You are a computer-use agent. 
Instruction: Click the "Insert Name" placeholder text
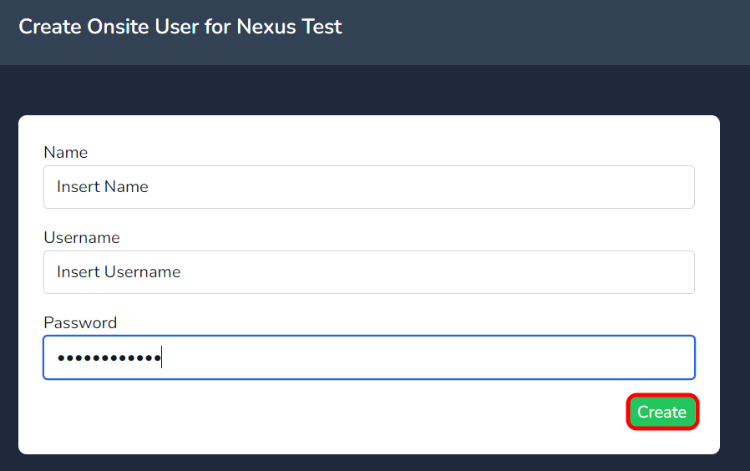(x=103, y=187)
